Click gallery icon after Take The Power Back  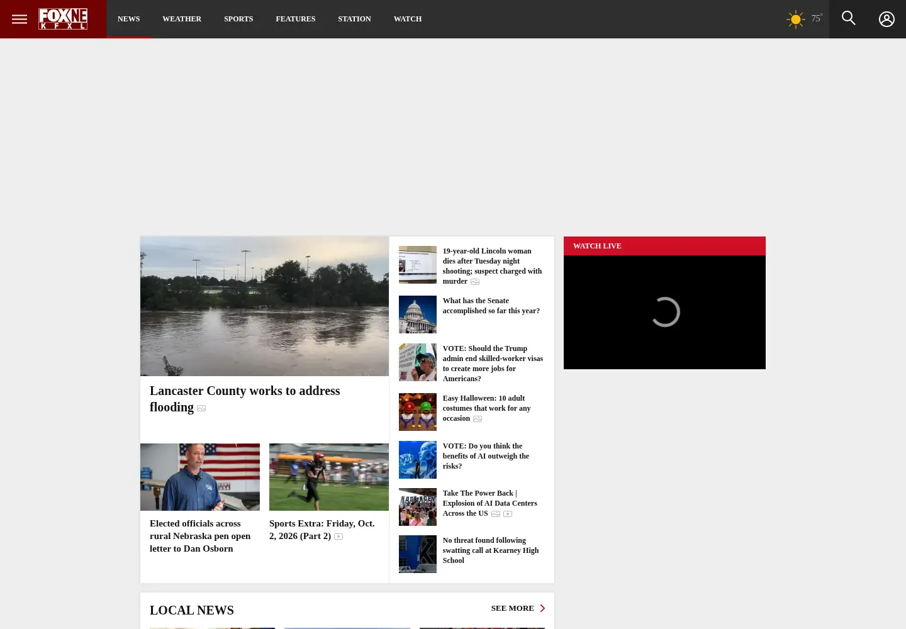click(496, 514)
